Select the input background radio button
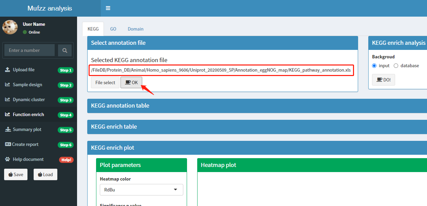The width and height of the screenshot is (427, 206). pyautogui.click(x=374, y=66)
